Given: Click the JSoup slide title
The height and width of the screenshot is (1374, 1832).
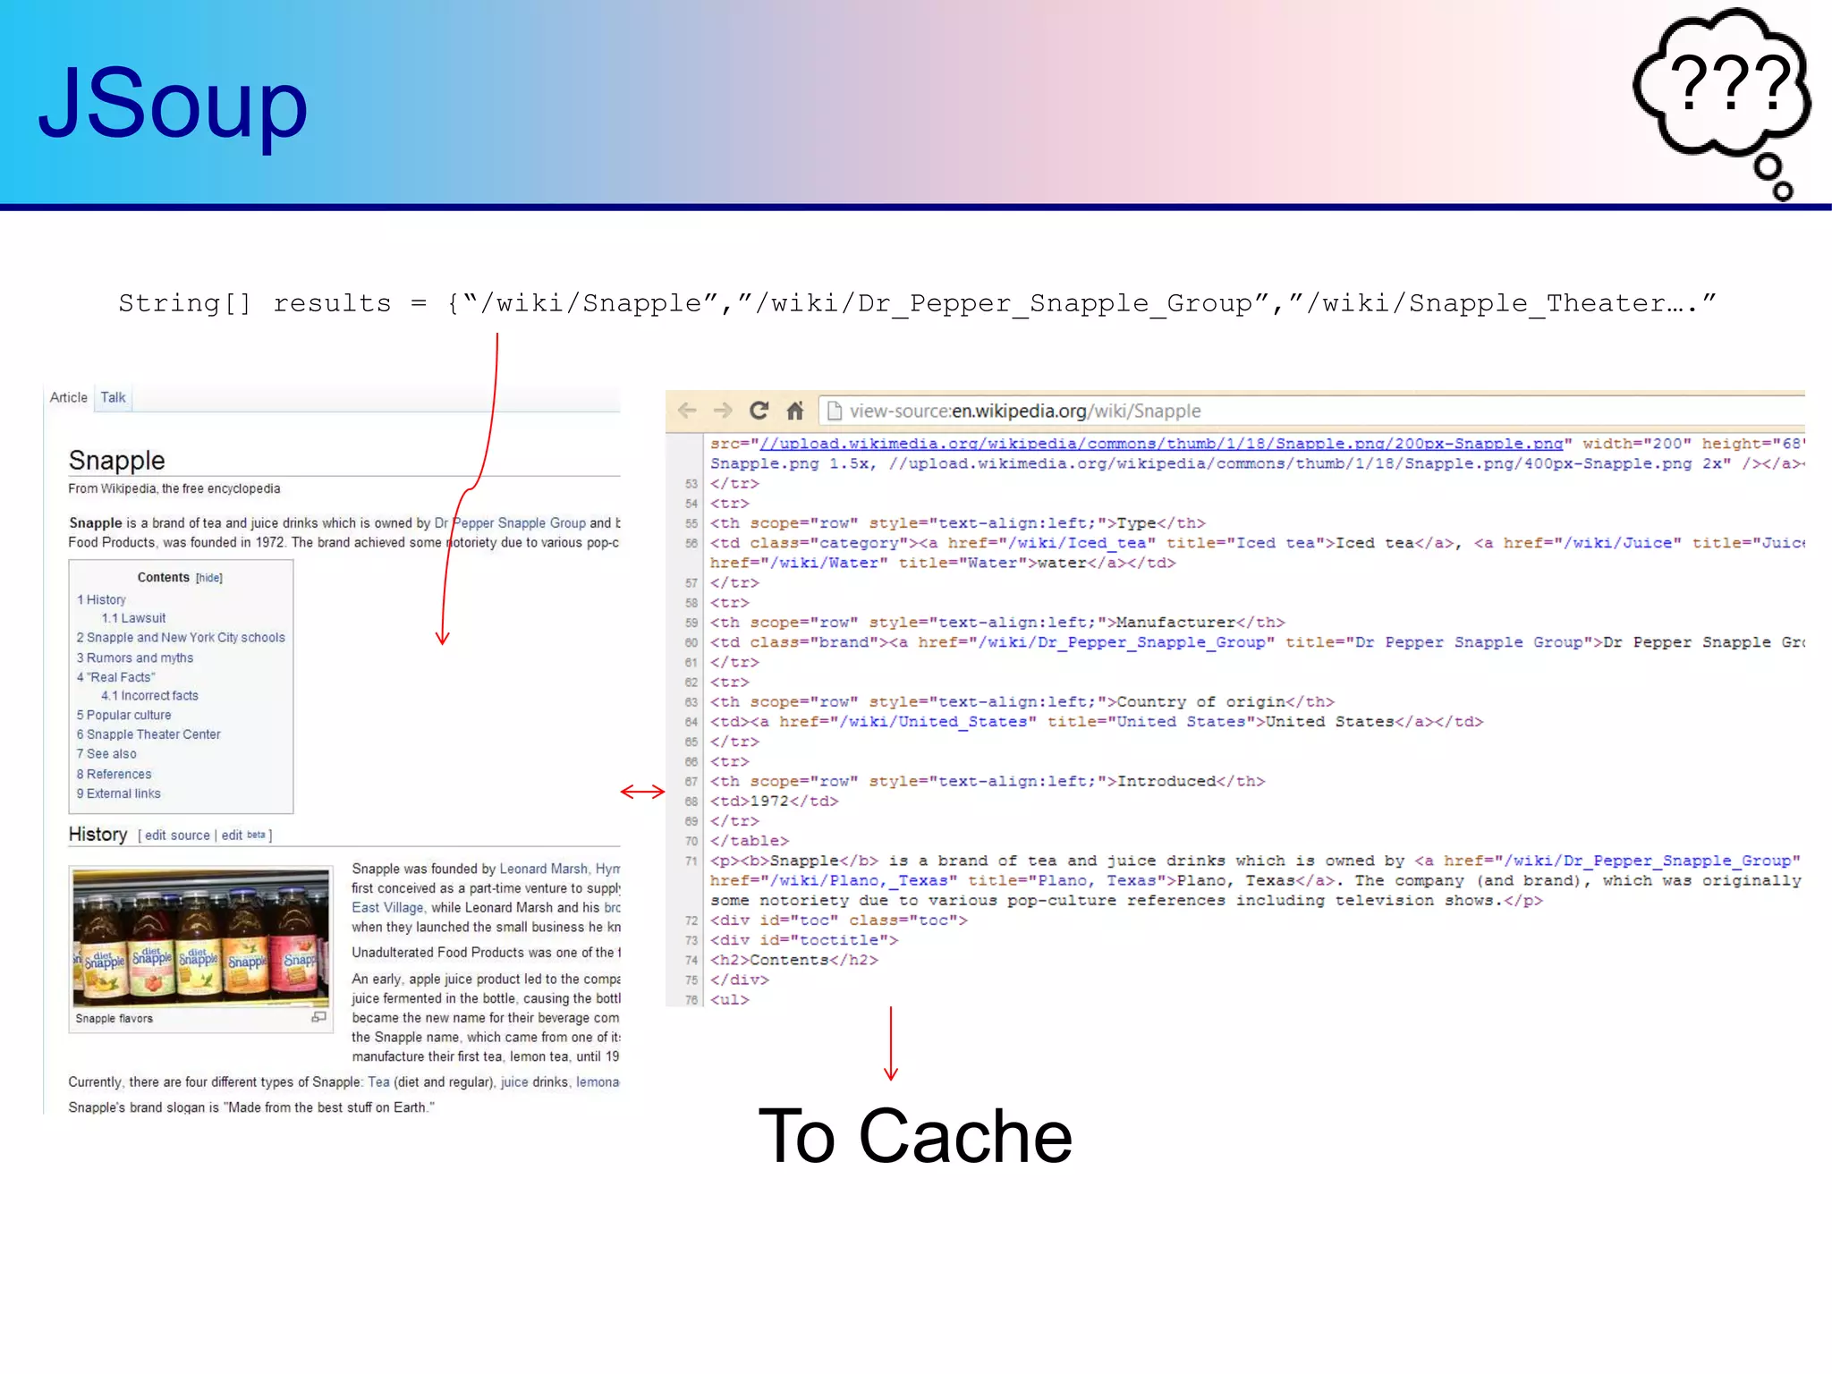Looking at the screenshot, I should click(174, 104).
